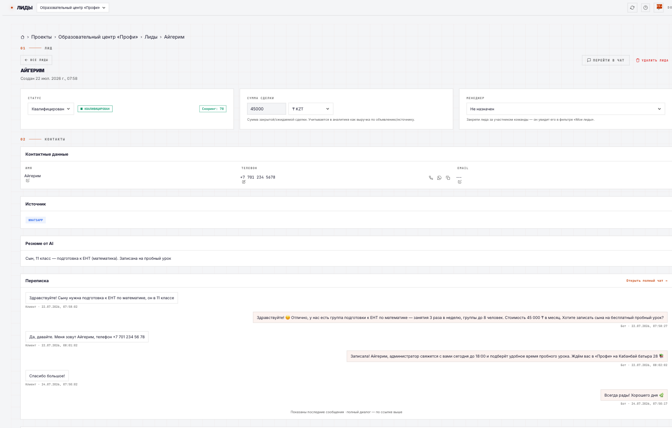Click Удалить лида button
Viewport: 672px width, 428px height.
pyautogui.click(x=652, y=60)
